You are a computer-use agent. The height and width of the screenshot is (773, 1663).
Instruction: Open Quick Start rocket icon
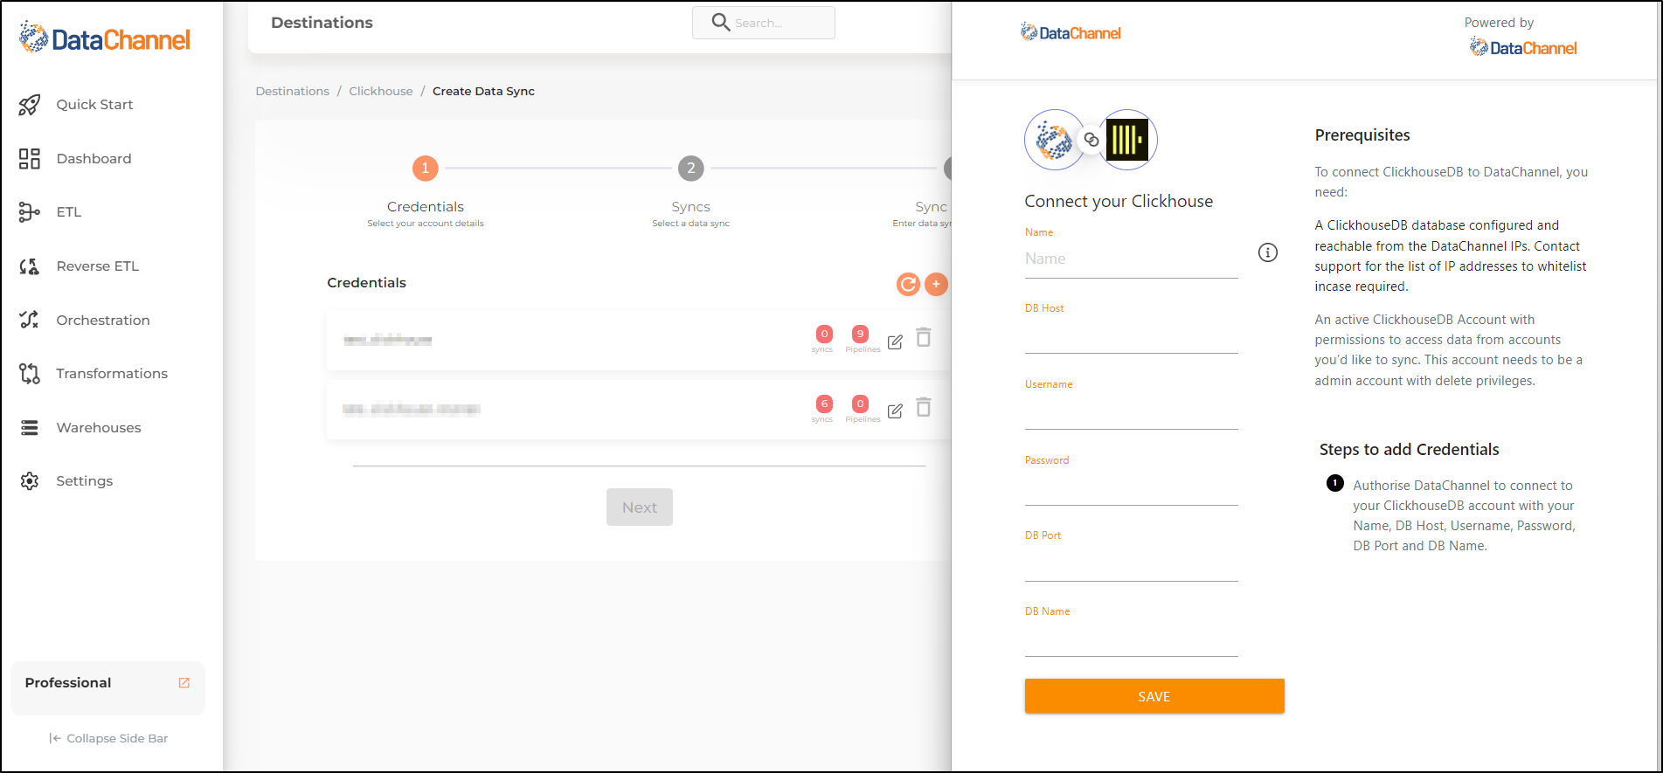(x=30, y=105)
